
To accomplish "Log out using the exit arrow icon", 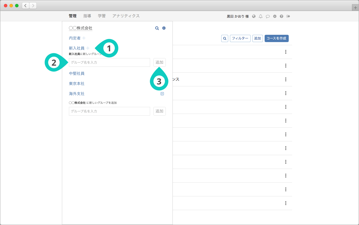I will (x=288, y=16).
